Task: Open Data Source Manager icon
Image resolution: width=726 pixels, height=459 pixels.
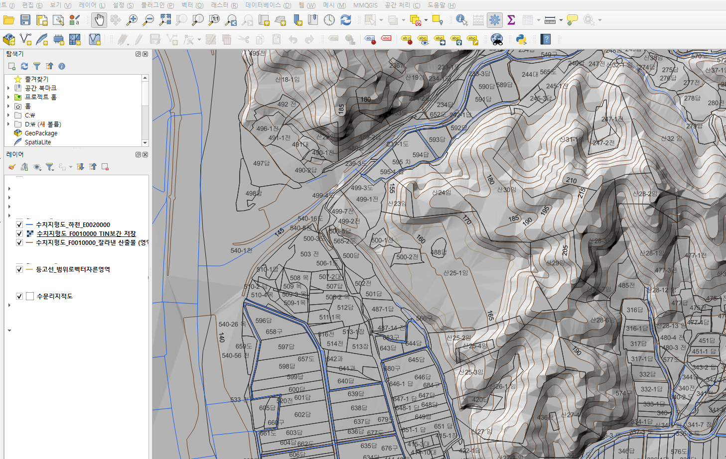Action: (8, 39)
